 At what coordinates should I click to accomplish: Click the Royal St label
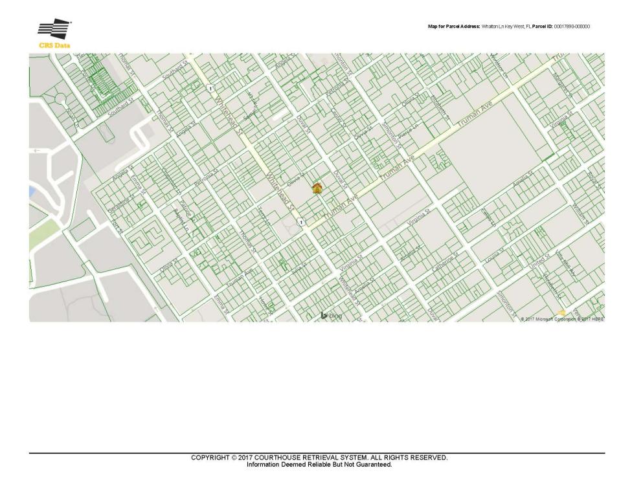coord(594,181)
